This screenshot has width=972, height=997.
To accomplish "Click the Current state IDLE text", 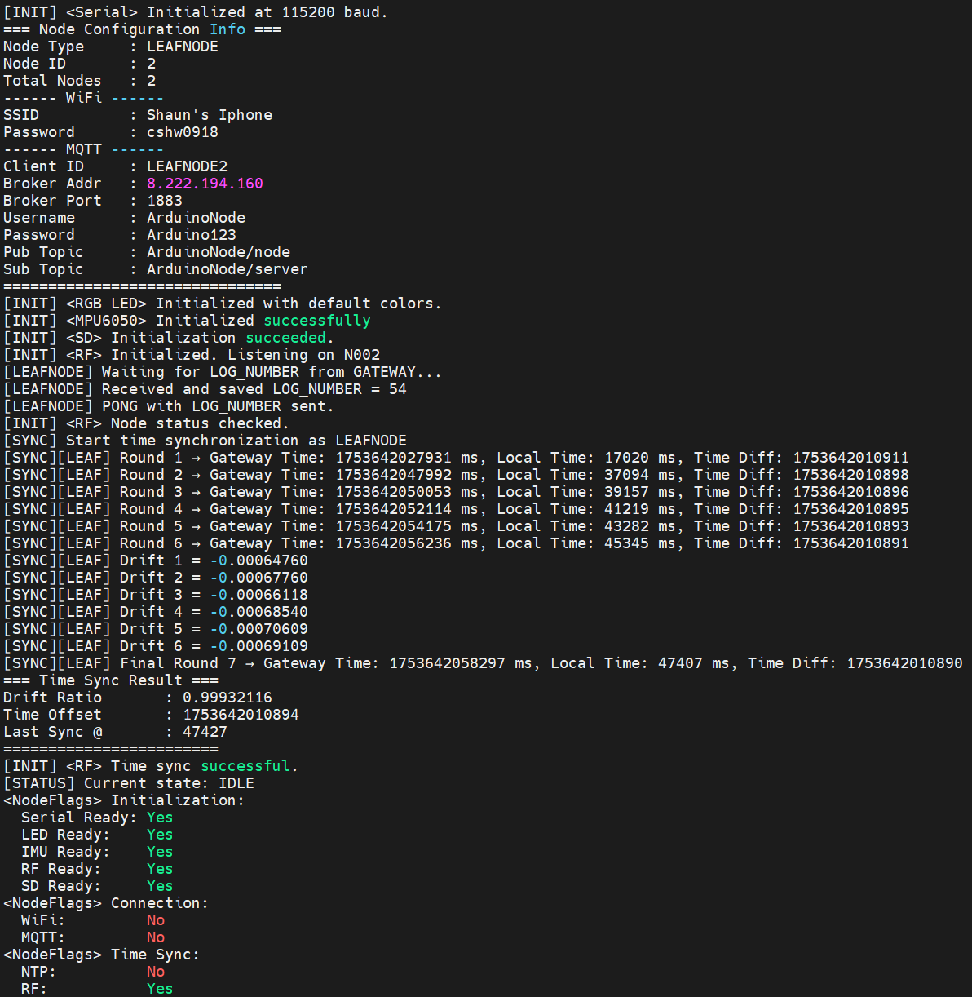I will pyautogui.click(x=236, y=783).
